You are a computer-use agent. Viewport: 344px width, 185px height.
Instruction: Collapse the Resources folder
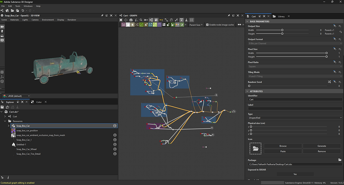5,121
